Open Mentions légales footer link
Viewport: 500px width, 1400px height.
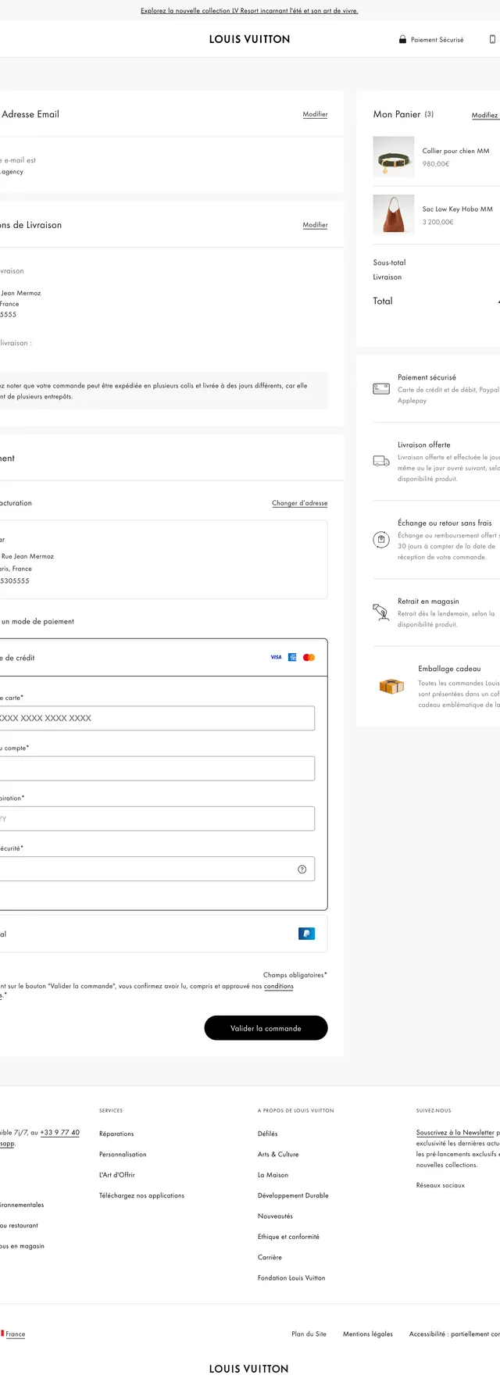[368, 1334]
